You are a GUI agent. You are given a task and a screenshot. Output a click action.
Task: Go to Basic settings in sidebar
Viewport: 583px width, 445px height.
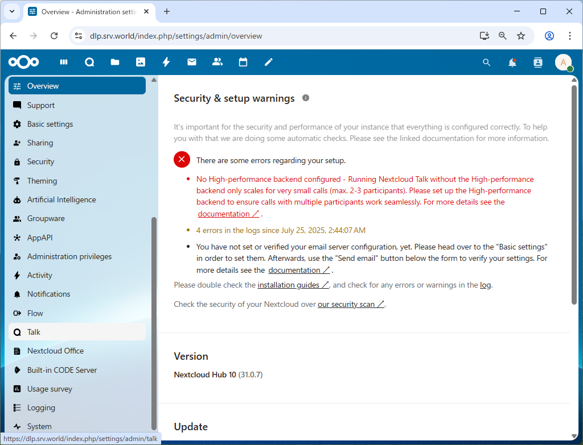pyautogui.click(x=50, y=124)
